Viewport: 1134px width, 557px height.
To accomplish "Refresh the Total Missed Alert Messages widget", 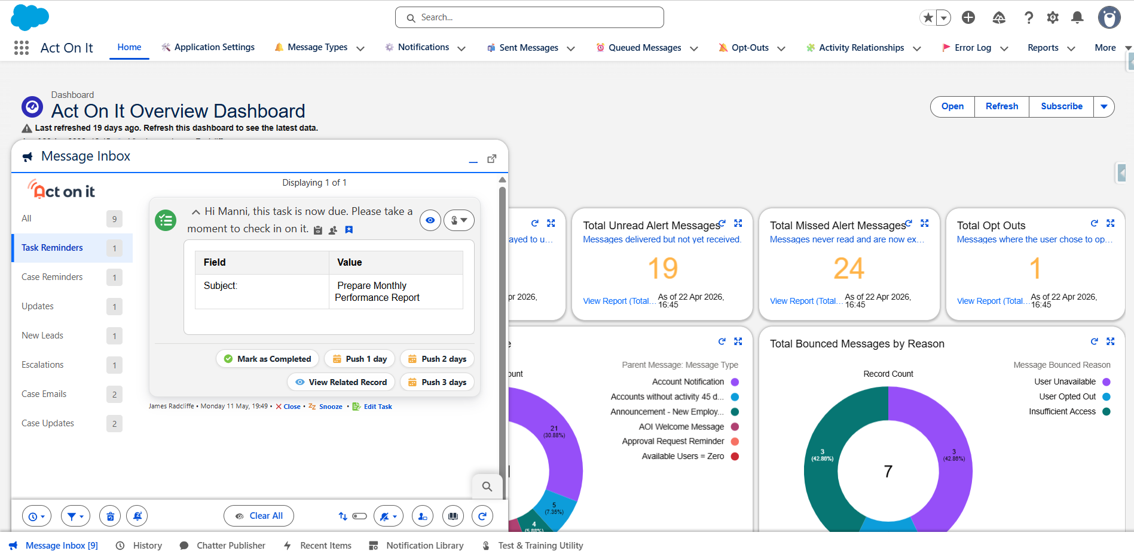I will (909, 223).
